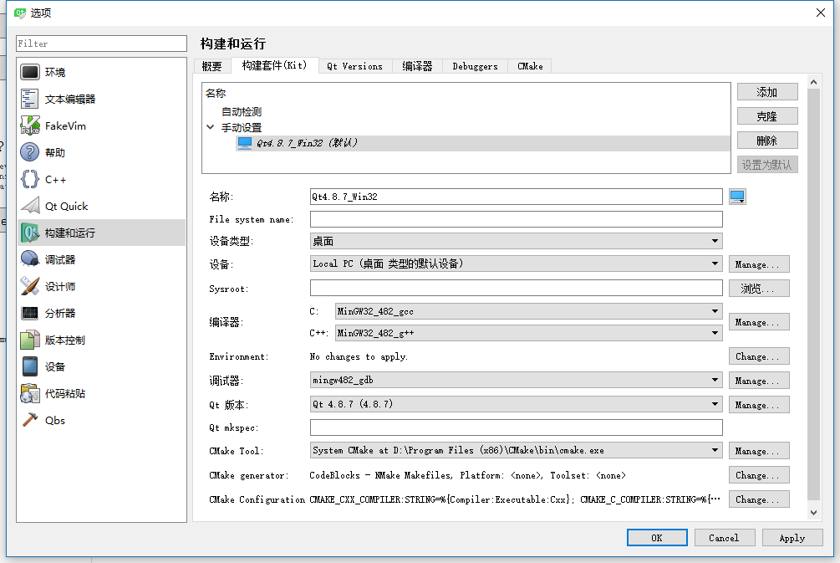The width and height of the screenshot is (840, 563).
Task: Open the 调试器 debugger category
Action: (x=101, y=259)
